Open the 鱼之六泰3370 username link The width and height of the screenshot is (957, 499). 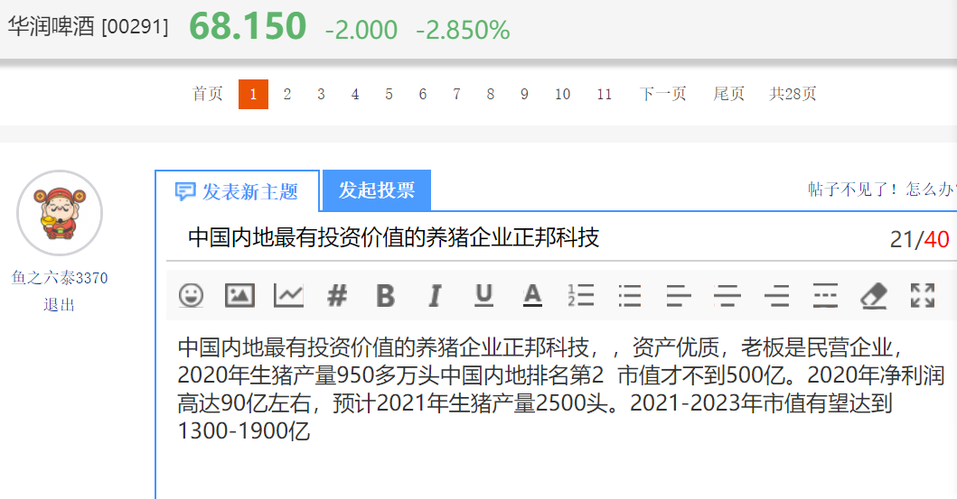60,278
